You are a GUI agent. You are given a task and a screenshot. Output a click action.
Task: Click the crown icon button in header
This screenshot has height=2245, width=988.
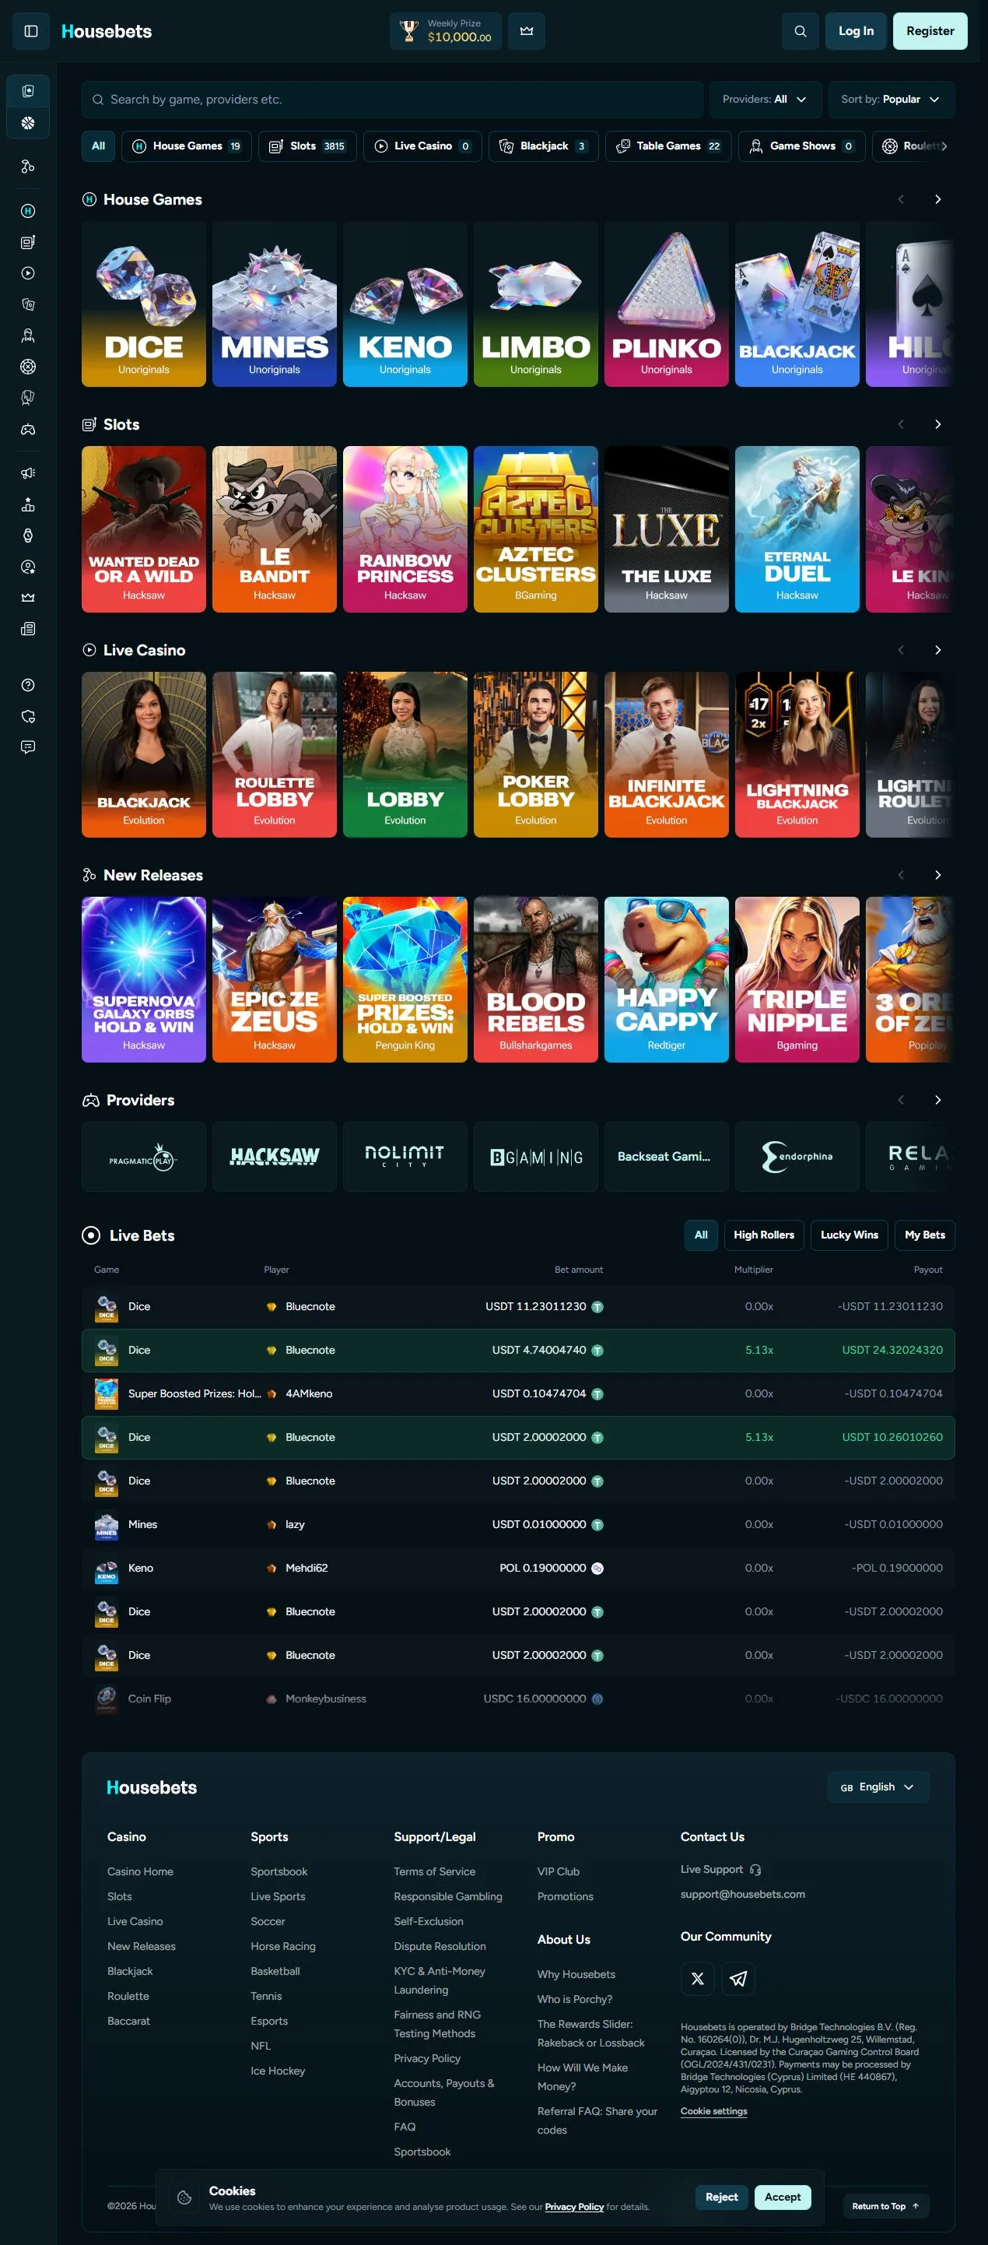(526, 31)
